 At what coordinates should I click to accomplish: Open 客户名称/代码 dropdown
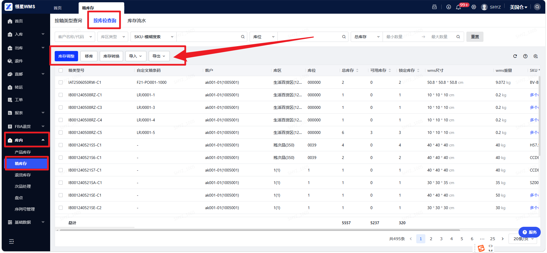point(75,37)
